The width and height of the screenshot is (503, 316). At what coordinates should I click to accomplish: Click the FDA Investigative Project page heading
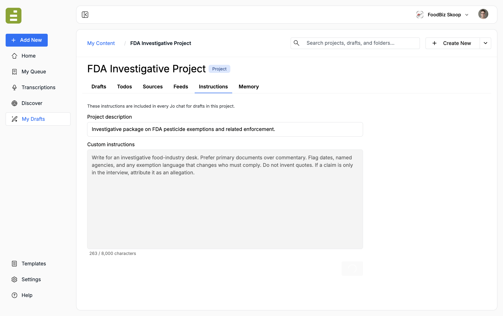[146, 69]
